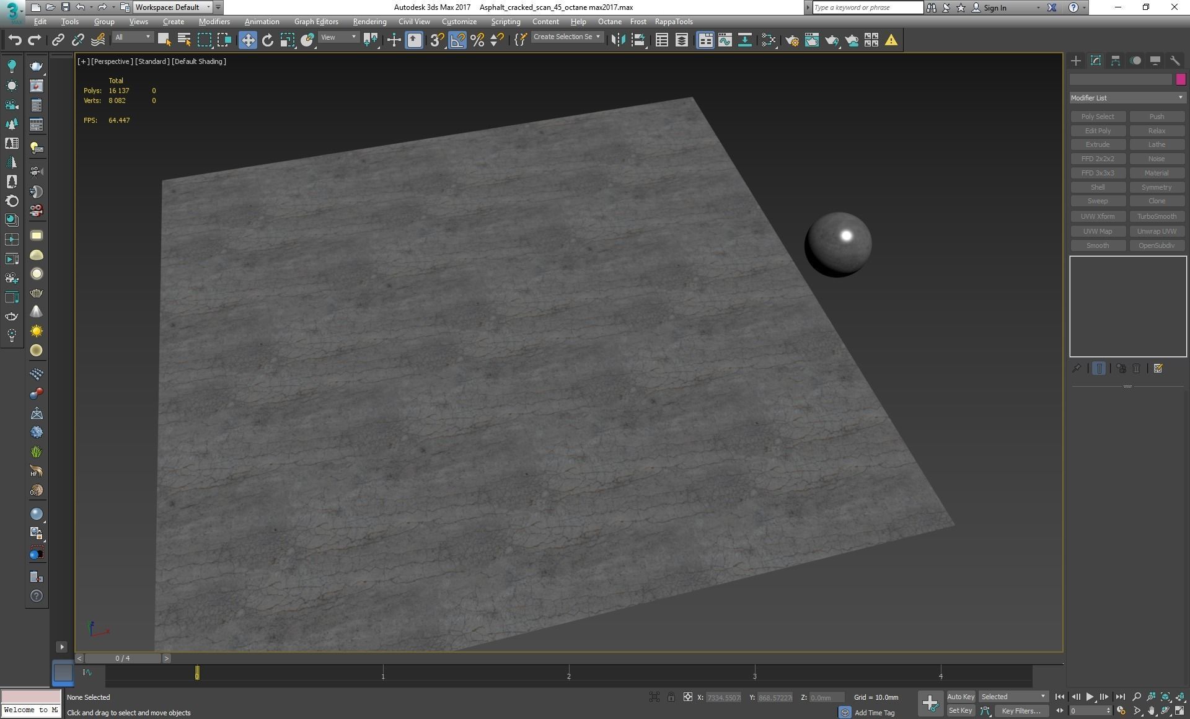
Task: Click the Undo arrow icon
Action: click(14, 40)
